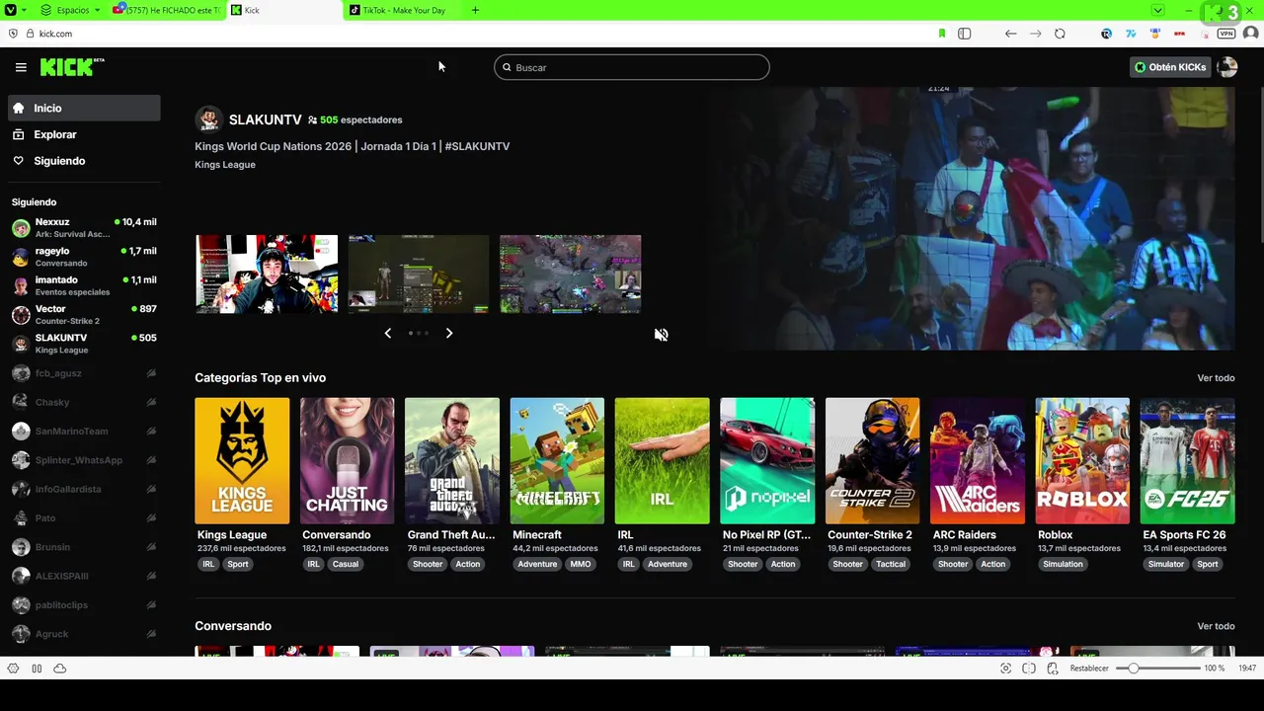Viewport: 1264px width, 711px height.
Task: Go to next featured carousel slide
Action: 449,333
